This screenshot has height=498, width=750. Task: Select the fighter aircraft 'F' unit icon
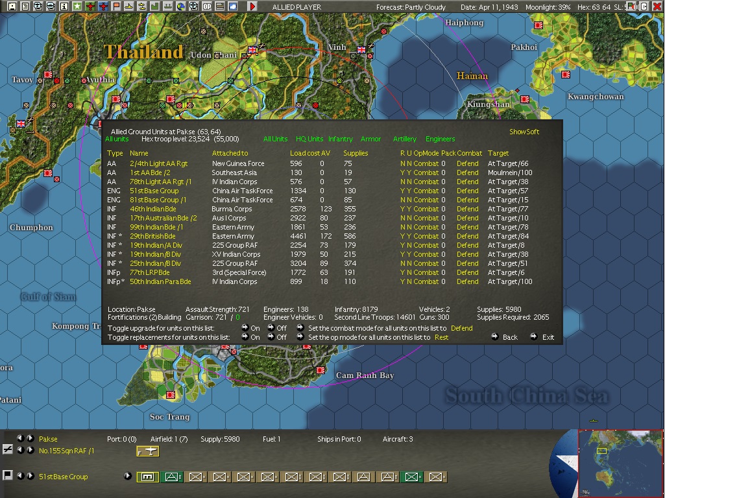pyautogui.click(x=148, y=451)
